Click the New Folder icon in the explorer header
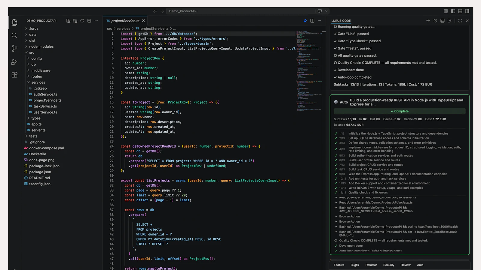481x270 pixels. (75, 21)
